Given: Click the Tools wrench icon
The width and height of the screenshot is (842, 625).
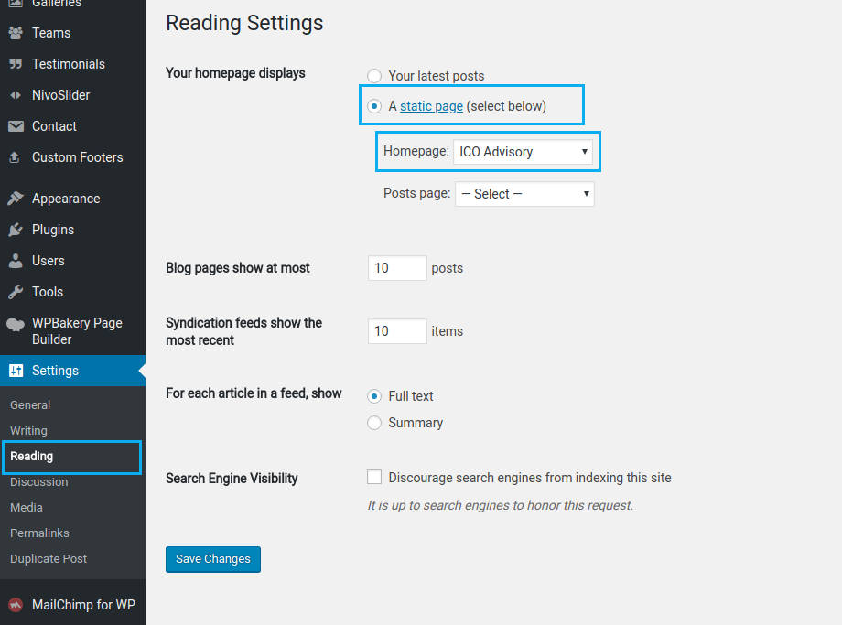Looking at the screenshot, I should (x=16, y=292).
